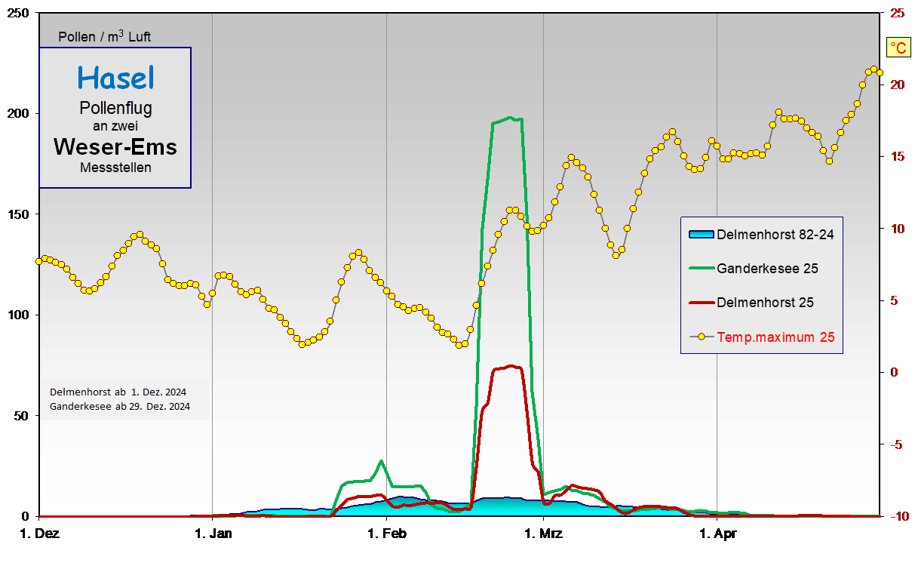Viewport: 915px width, 569px height.
Task: Click the '1. Feb' x-axis label
Action: (386, 535)
